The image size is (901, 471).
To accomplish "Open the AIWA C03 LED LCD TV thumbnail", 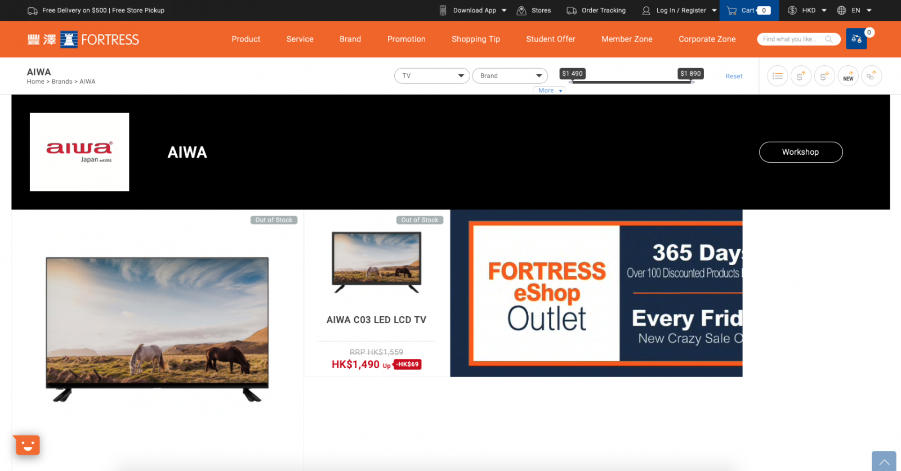I will coord(376,262).
